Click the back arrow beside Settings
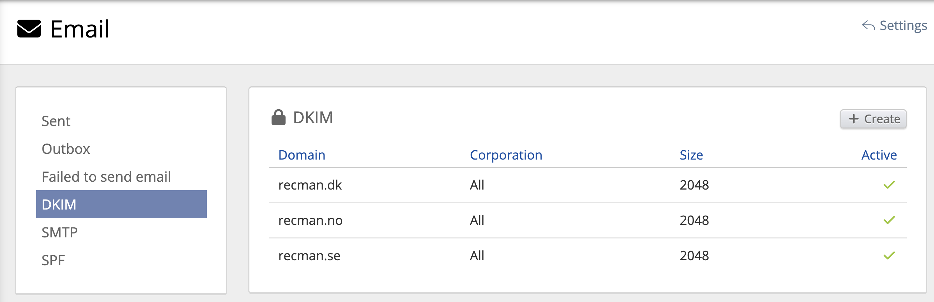 coord(868,25)
